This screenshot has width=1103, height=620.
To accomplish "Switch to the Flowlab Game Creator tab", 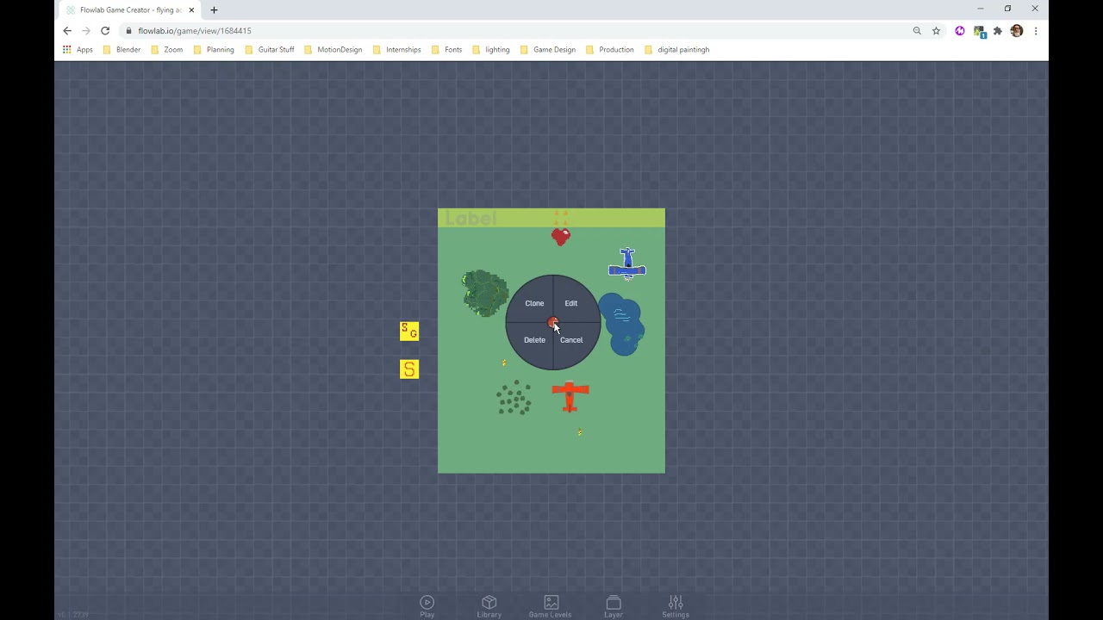I will (130, 10).
